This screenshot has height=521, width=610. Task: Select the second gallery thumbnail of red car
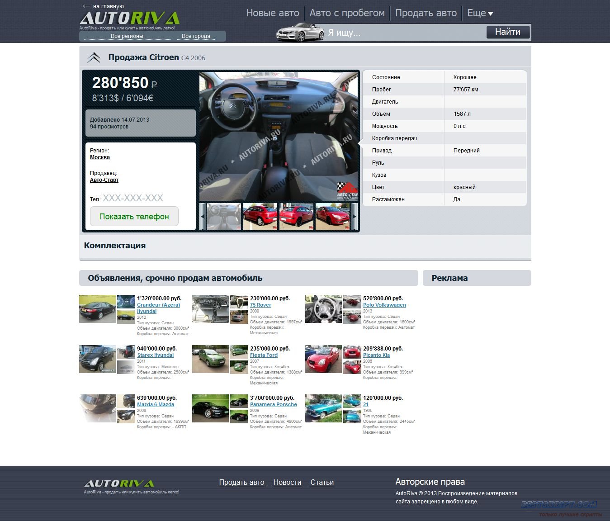pyautogui.click(x=260, y=217)
